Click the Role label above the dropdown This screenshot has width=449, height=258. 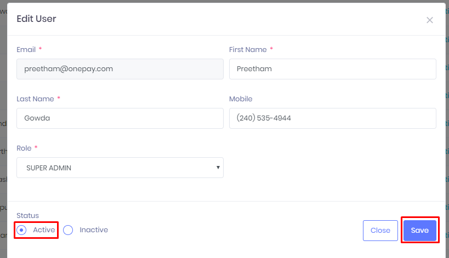pos(24,148)
